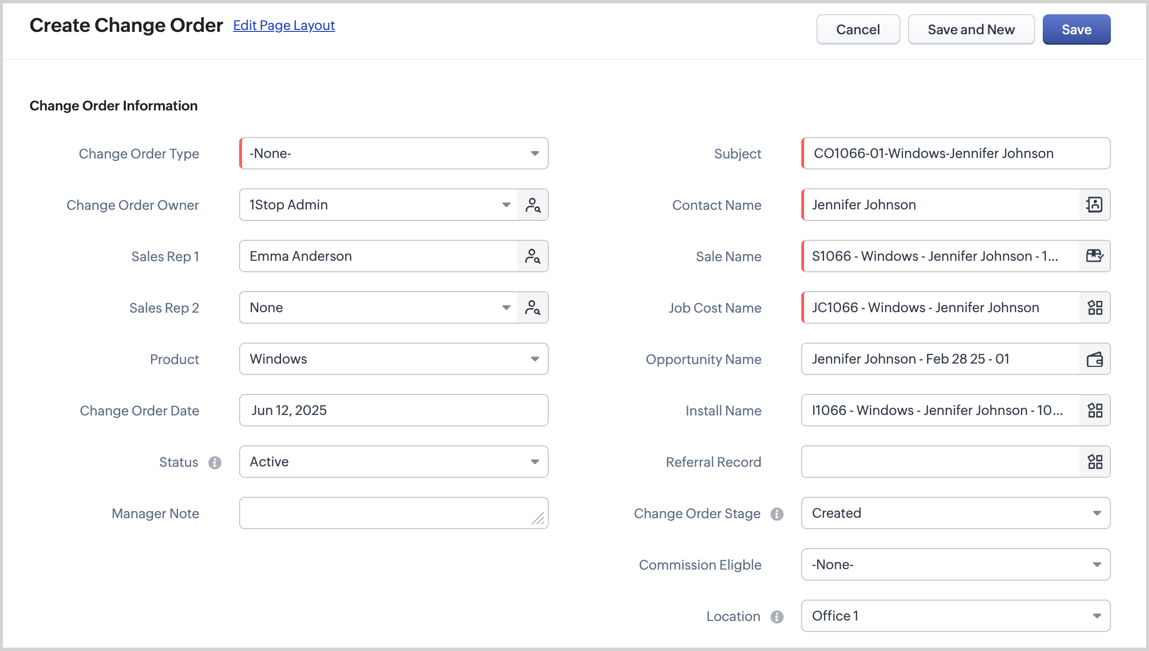Viewport: 1149px width, 651px height.
Task: Click info icon beside Change Order Stage
Action: (777, 514)
